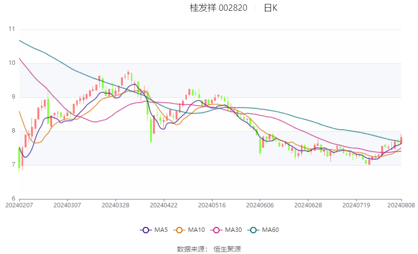Click the 数据来源 label

191,249
